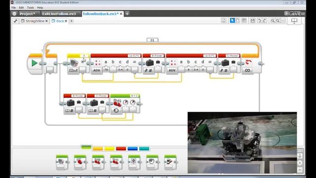The width and height of the screenshot is (316, 178).
Task: Choose the Comment tool
Action: click(x=244, y=20)
